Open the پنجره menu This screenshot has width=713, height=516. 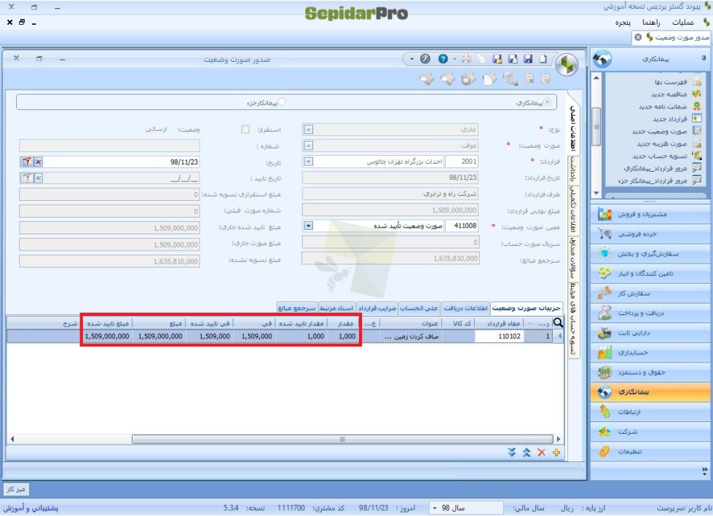pos(623,23)
